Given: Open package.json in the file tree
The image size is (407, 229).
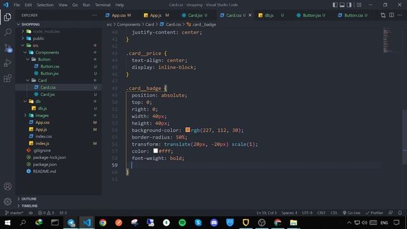Looking at the screenshot, I should pos(45,164).
